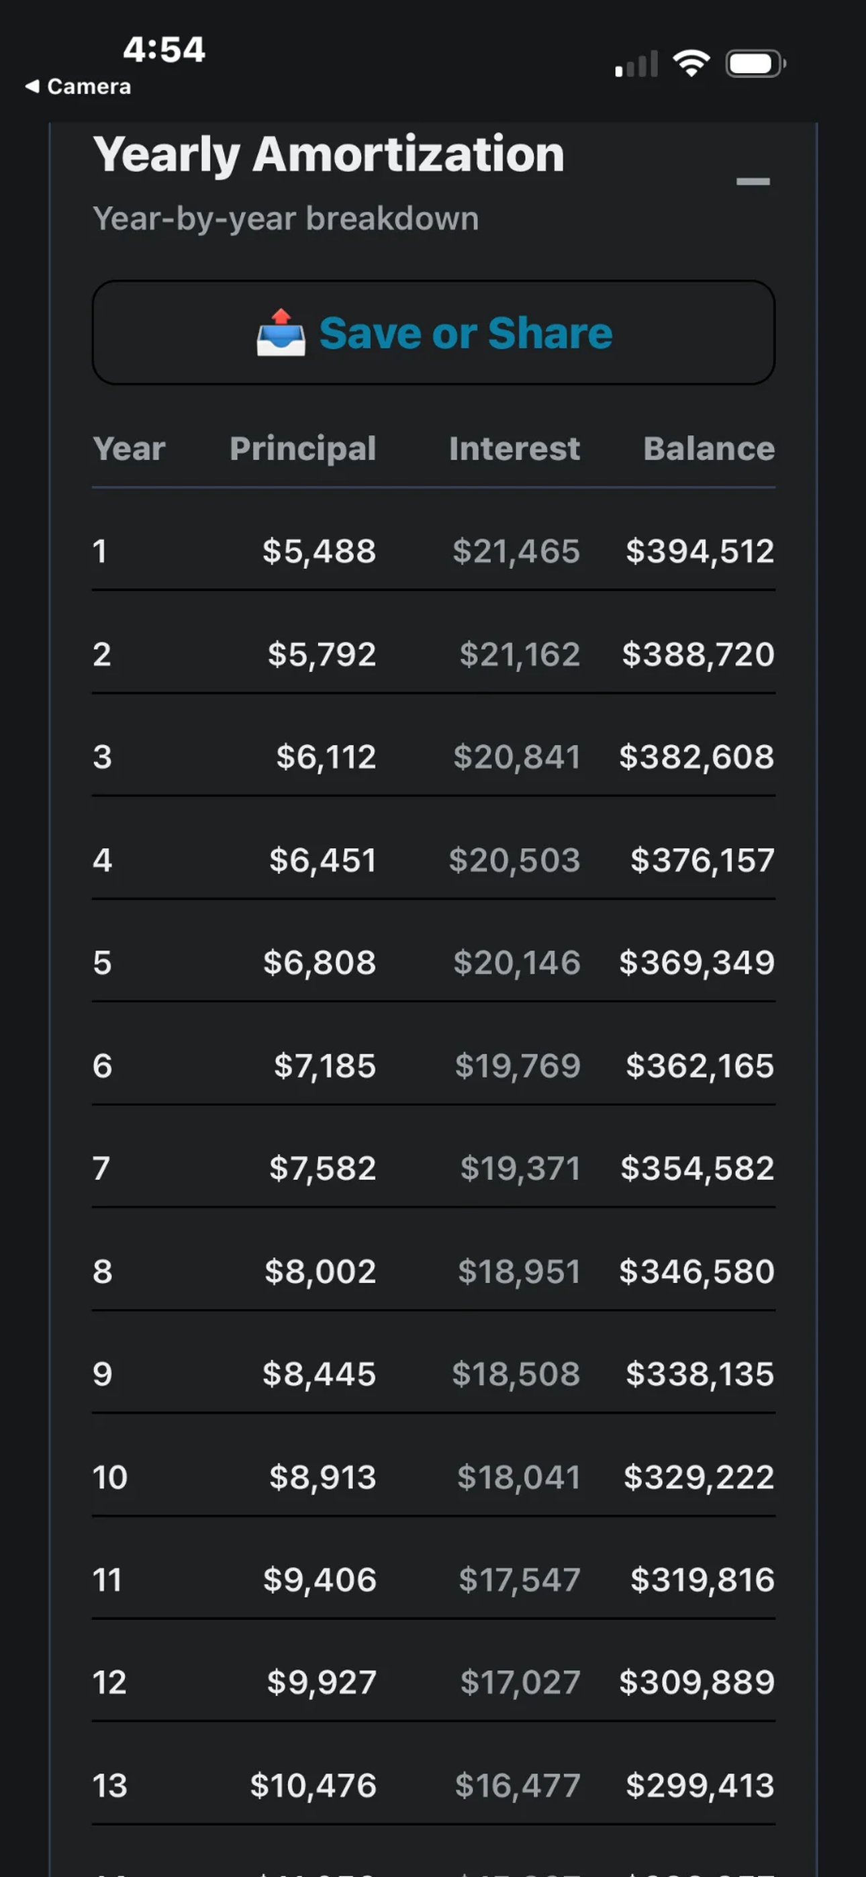The height and width of the screenshot is (1877, 866).
Task: Go back to Camera app
Action: click(78, 87)
